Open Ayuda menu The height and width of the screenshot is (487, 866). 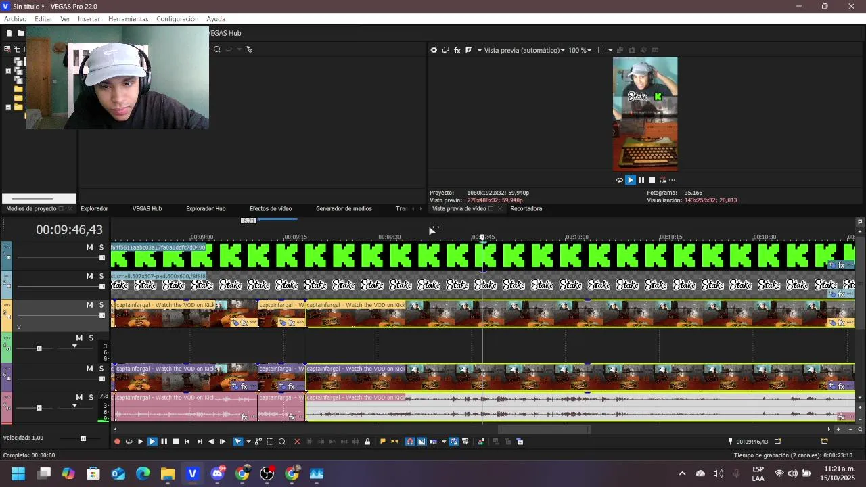pyautogui.click(x=216, y=19)
